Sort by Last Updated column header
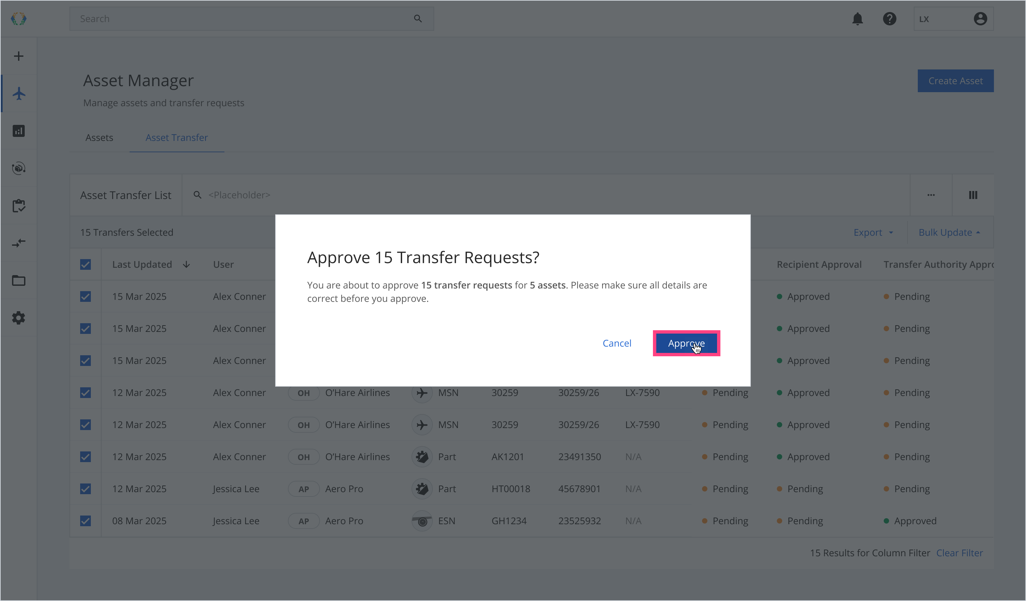Viewport: 1026px width, 601px height. point(142,264)
